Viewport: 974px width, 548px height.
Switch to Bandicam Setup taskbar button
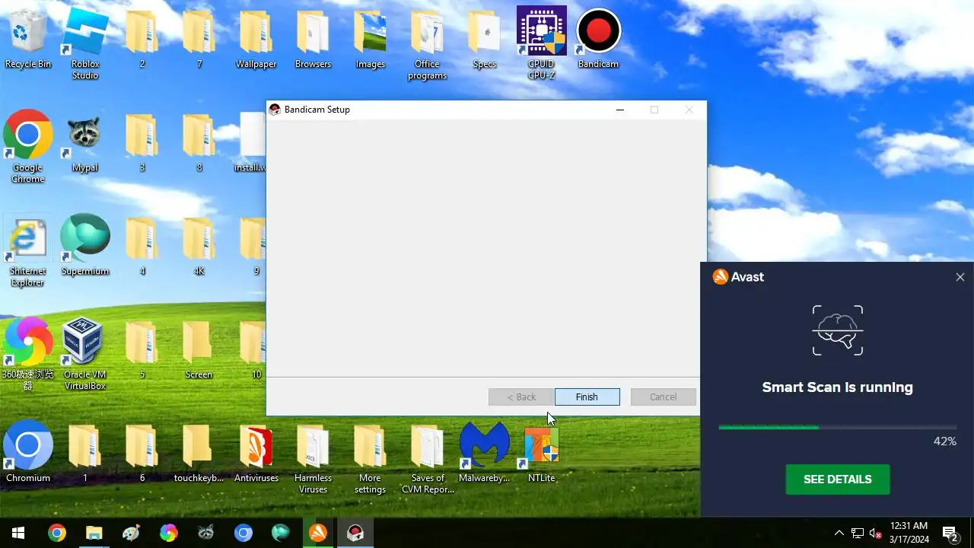point(355,533)
